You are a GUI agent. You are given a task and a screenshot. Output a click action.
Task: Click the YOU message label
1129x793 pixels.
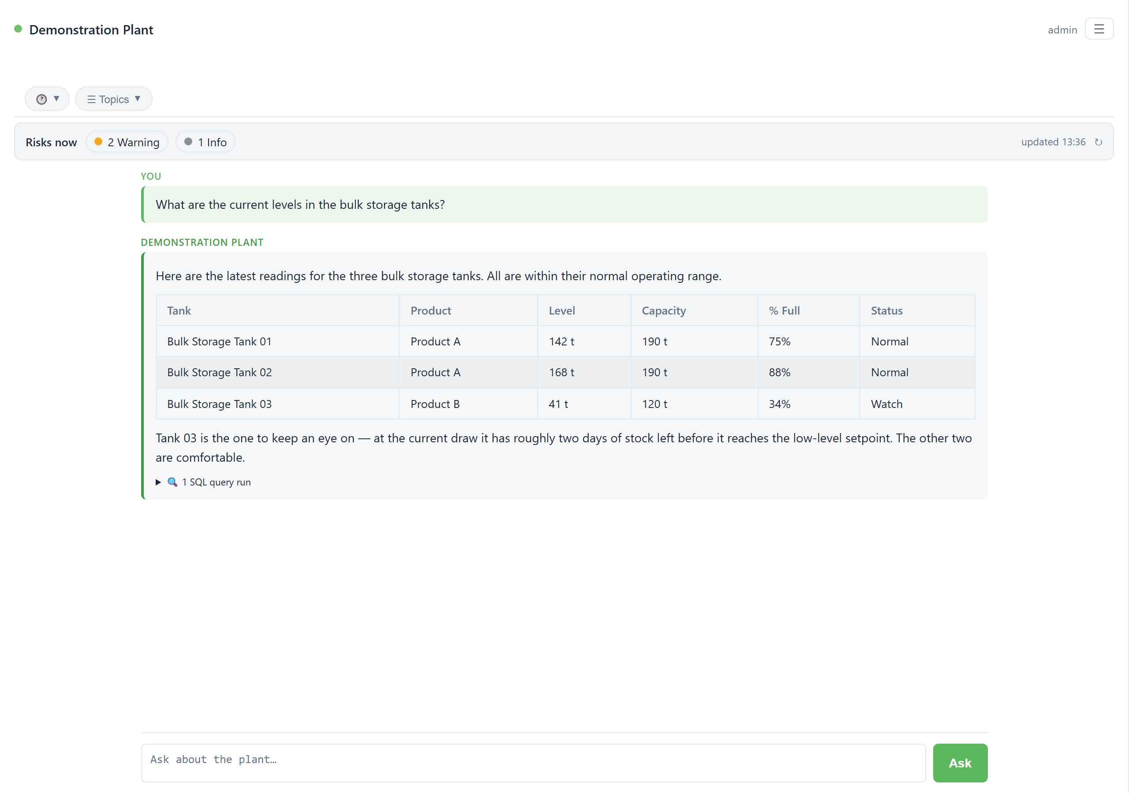coord(151,176)
